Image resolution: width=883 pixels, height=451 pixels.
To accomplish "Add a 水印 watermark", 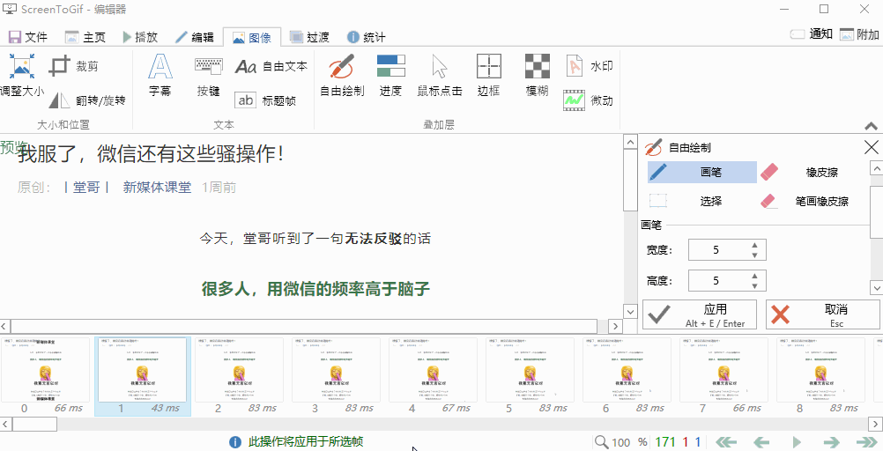I will (x=589, y=66).
